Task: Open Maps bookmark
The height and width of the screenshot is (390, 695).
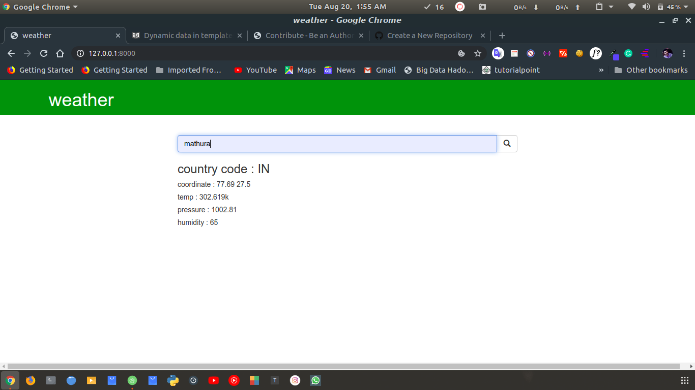Action: (300, 70)
